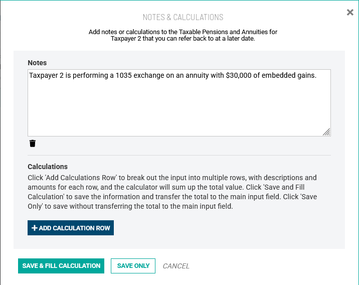Cancel the notes dialog
This screenshot has width=359, height=285.
coord(176,266)
